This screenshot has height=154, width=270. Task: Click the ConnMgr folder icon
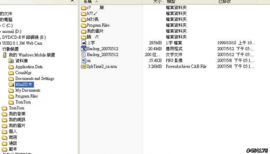11,73
